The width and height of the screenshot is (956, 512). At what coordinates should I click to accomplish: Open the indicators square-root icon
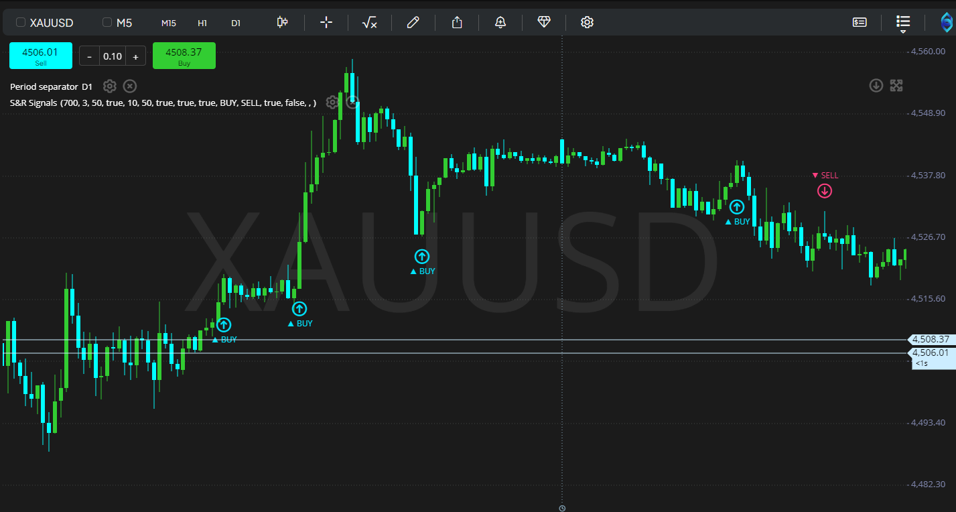pos(369,23)
